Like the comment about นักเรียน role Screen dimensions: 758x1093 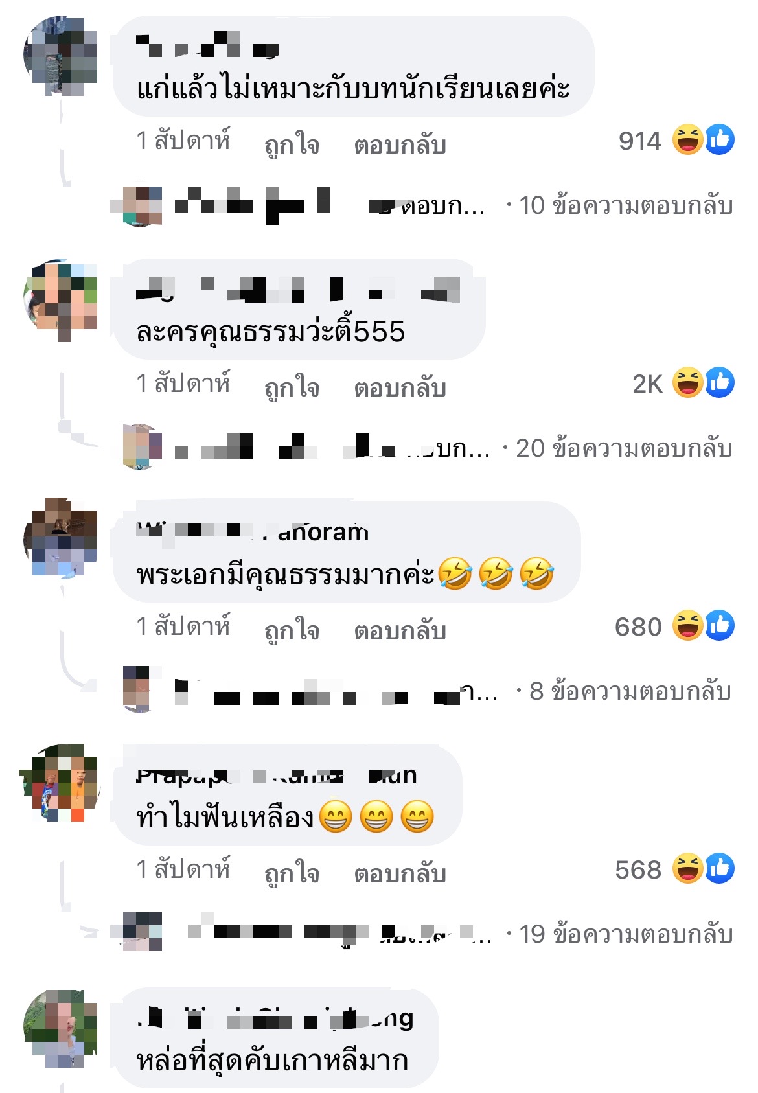[x=292, y=144]
